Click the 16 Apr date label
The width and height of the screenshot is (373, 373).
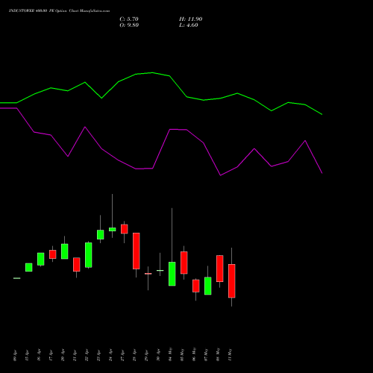pyautogui.click(x=40, y=355)
